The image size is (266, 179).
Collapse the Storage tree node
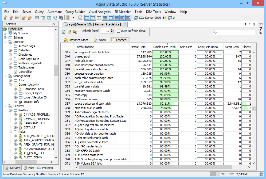tap(5, 42)
